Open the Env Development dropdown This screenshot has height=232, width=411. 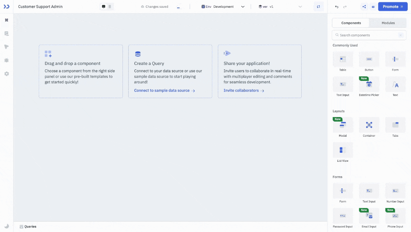[223, 7]
